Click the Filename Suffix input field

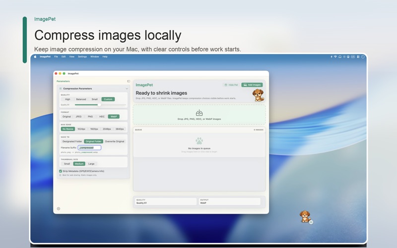point(89,147)
